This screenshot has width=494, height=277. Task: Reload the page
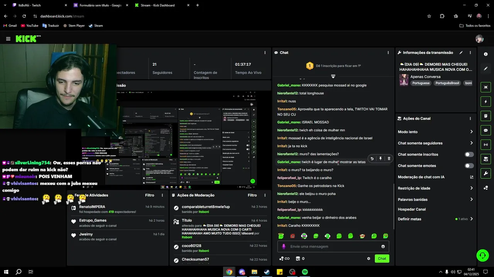(x=24, y=16)
